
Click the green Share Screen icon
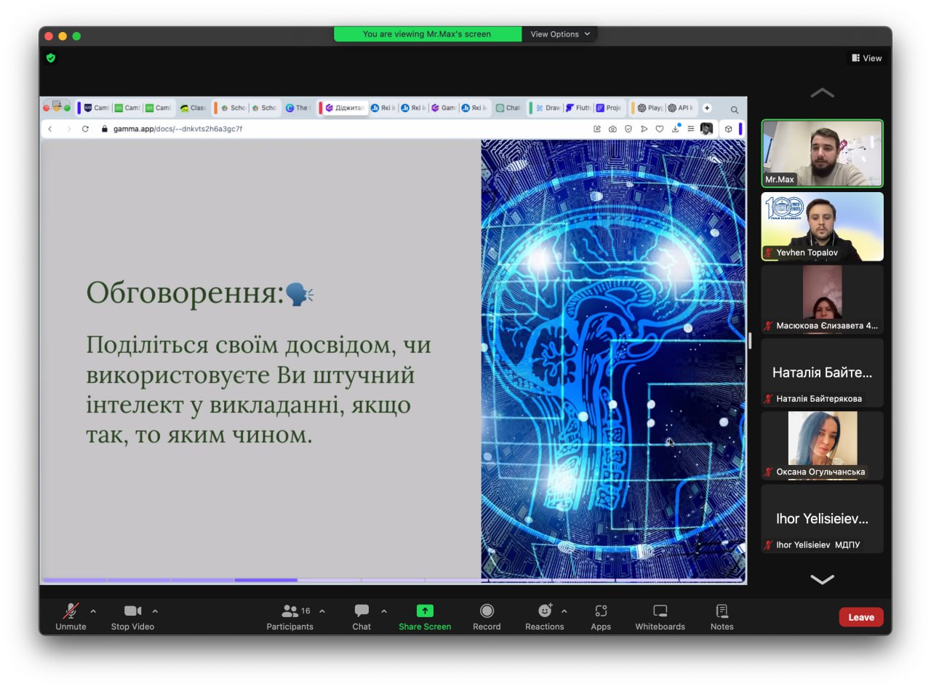tap(425, 611)
